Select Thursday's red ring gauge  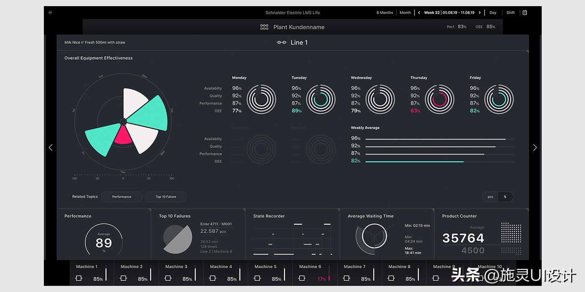click(440, 100)
